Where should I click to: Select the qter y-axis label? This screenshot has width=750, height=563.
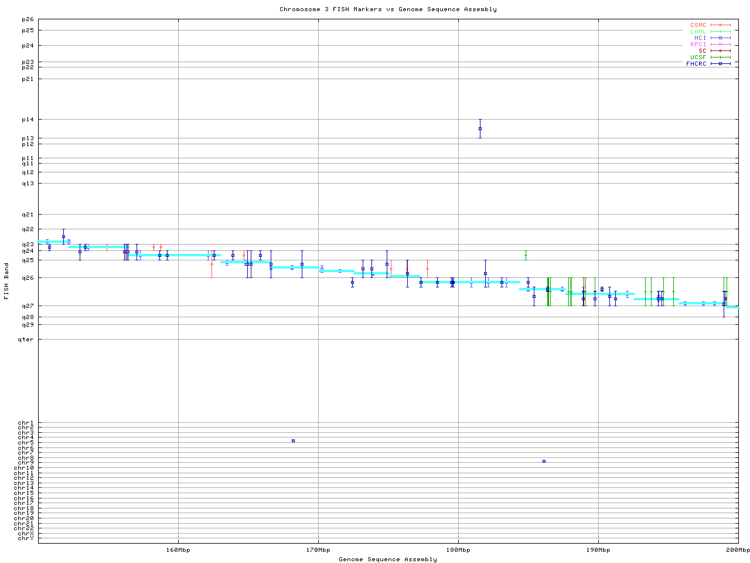26,340
